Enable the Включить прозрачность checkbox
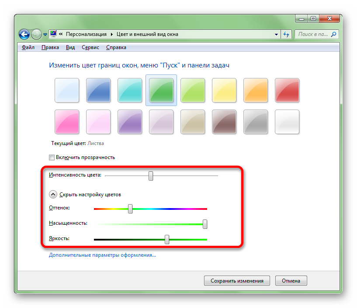 (x=52, y=158)
